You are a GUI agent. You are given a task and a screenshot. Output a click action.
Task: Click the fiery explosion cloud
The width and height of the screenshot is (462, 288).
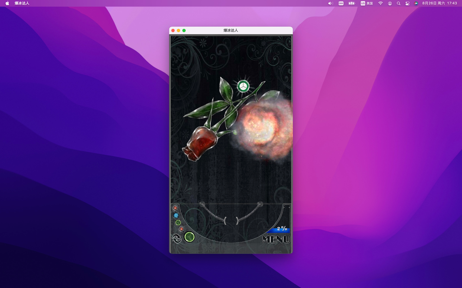pyautogui.click(x=263, y=129)
